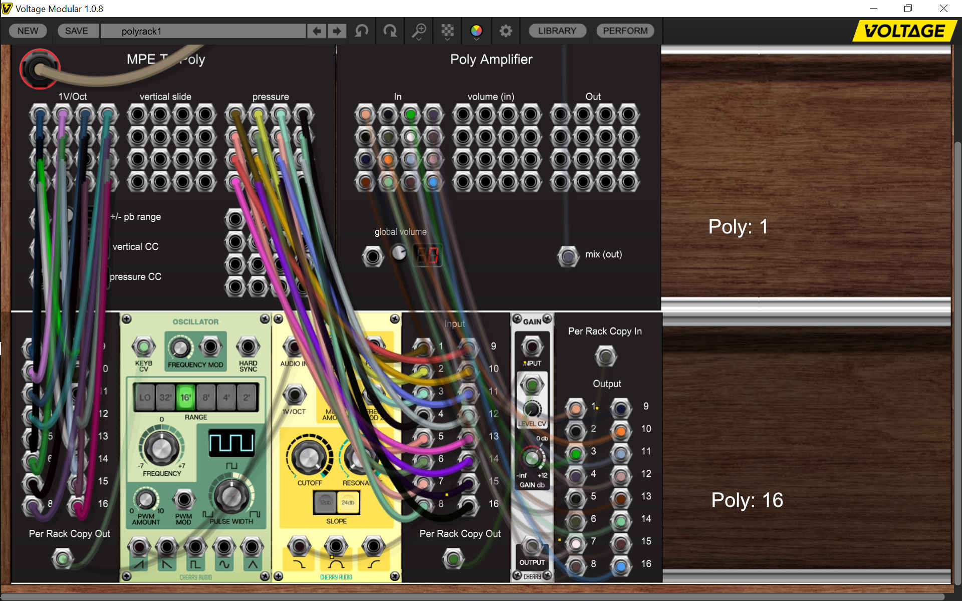Click the Oscillator KEYB CV jack
The image size is (962, 601).
tap(143, 347)
